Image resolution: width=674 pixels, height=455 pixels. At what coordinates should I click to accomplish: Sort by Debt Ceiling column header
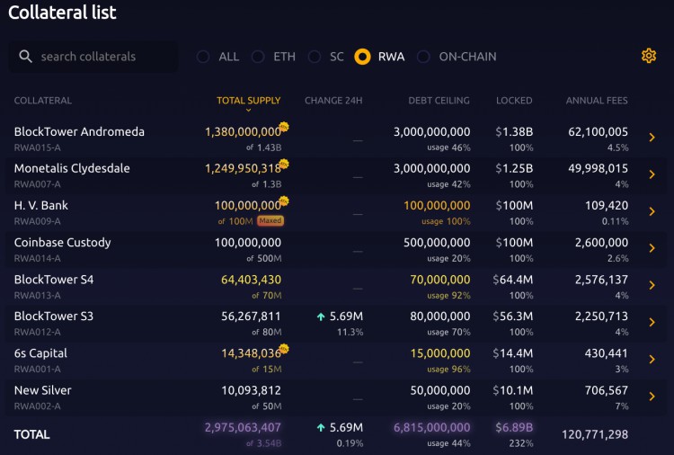[x=439, y=101]
